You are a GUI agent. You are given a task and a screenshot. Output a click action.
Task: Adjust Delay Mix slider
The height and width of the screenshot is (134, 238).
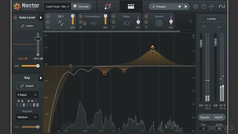pos(138,20)
